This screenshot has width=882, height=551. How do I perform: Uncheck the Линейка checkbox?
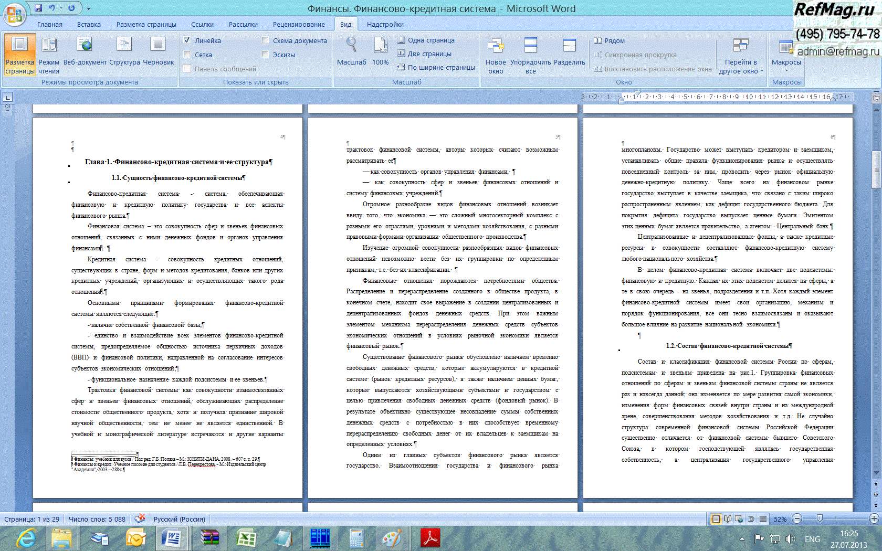187,40
